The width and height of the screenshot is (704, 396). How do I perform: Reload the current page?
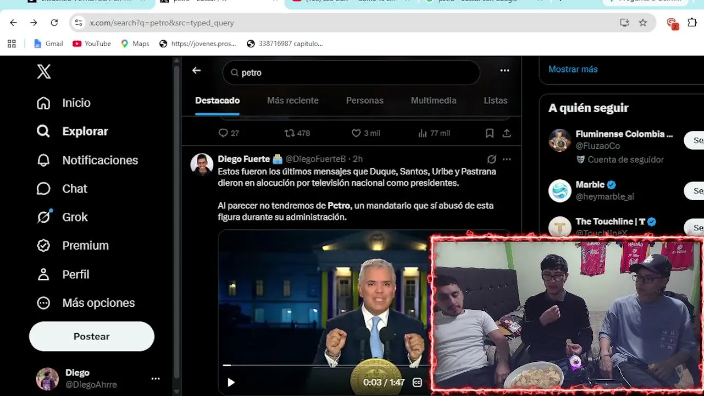coord(54,23)
